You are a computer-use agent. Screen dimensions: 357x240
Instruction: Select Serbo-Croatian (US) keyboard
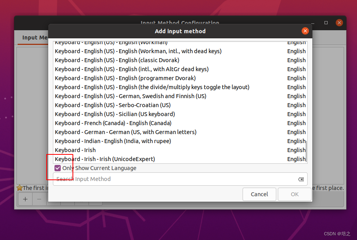coord(180,105)
